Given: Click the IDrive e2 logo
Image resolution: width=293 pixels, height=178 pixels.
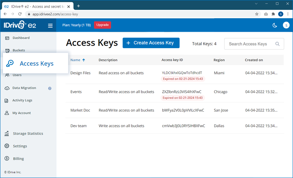Looking at the screenshot, I should click(x=20, y=25).
